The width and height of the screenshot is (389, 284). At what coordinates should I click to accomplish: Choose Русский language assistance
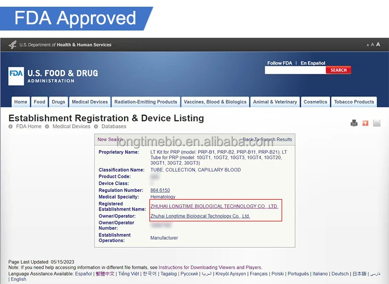tap(189, 274)
